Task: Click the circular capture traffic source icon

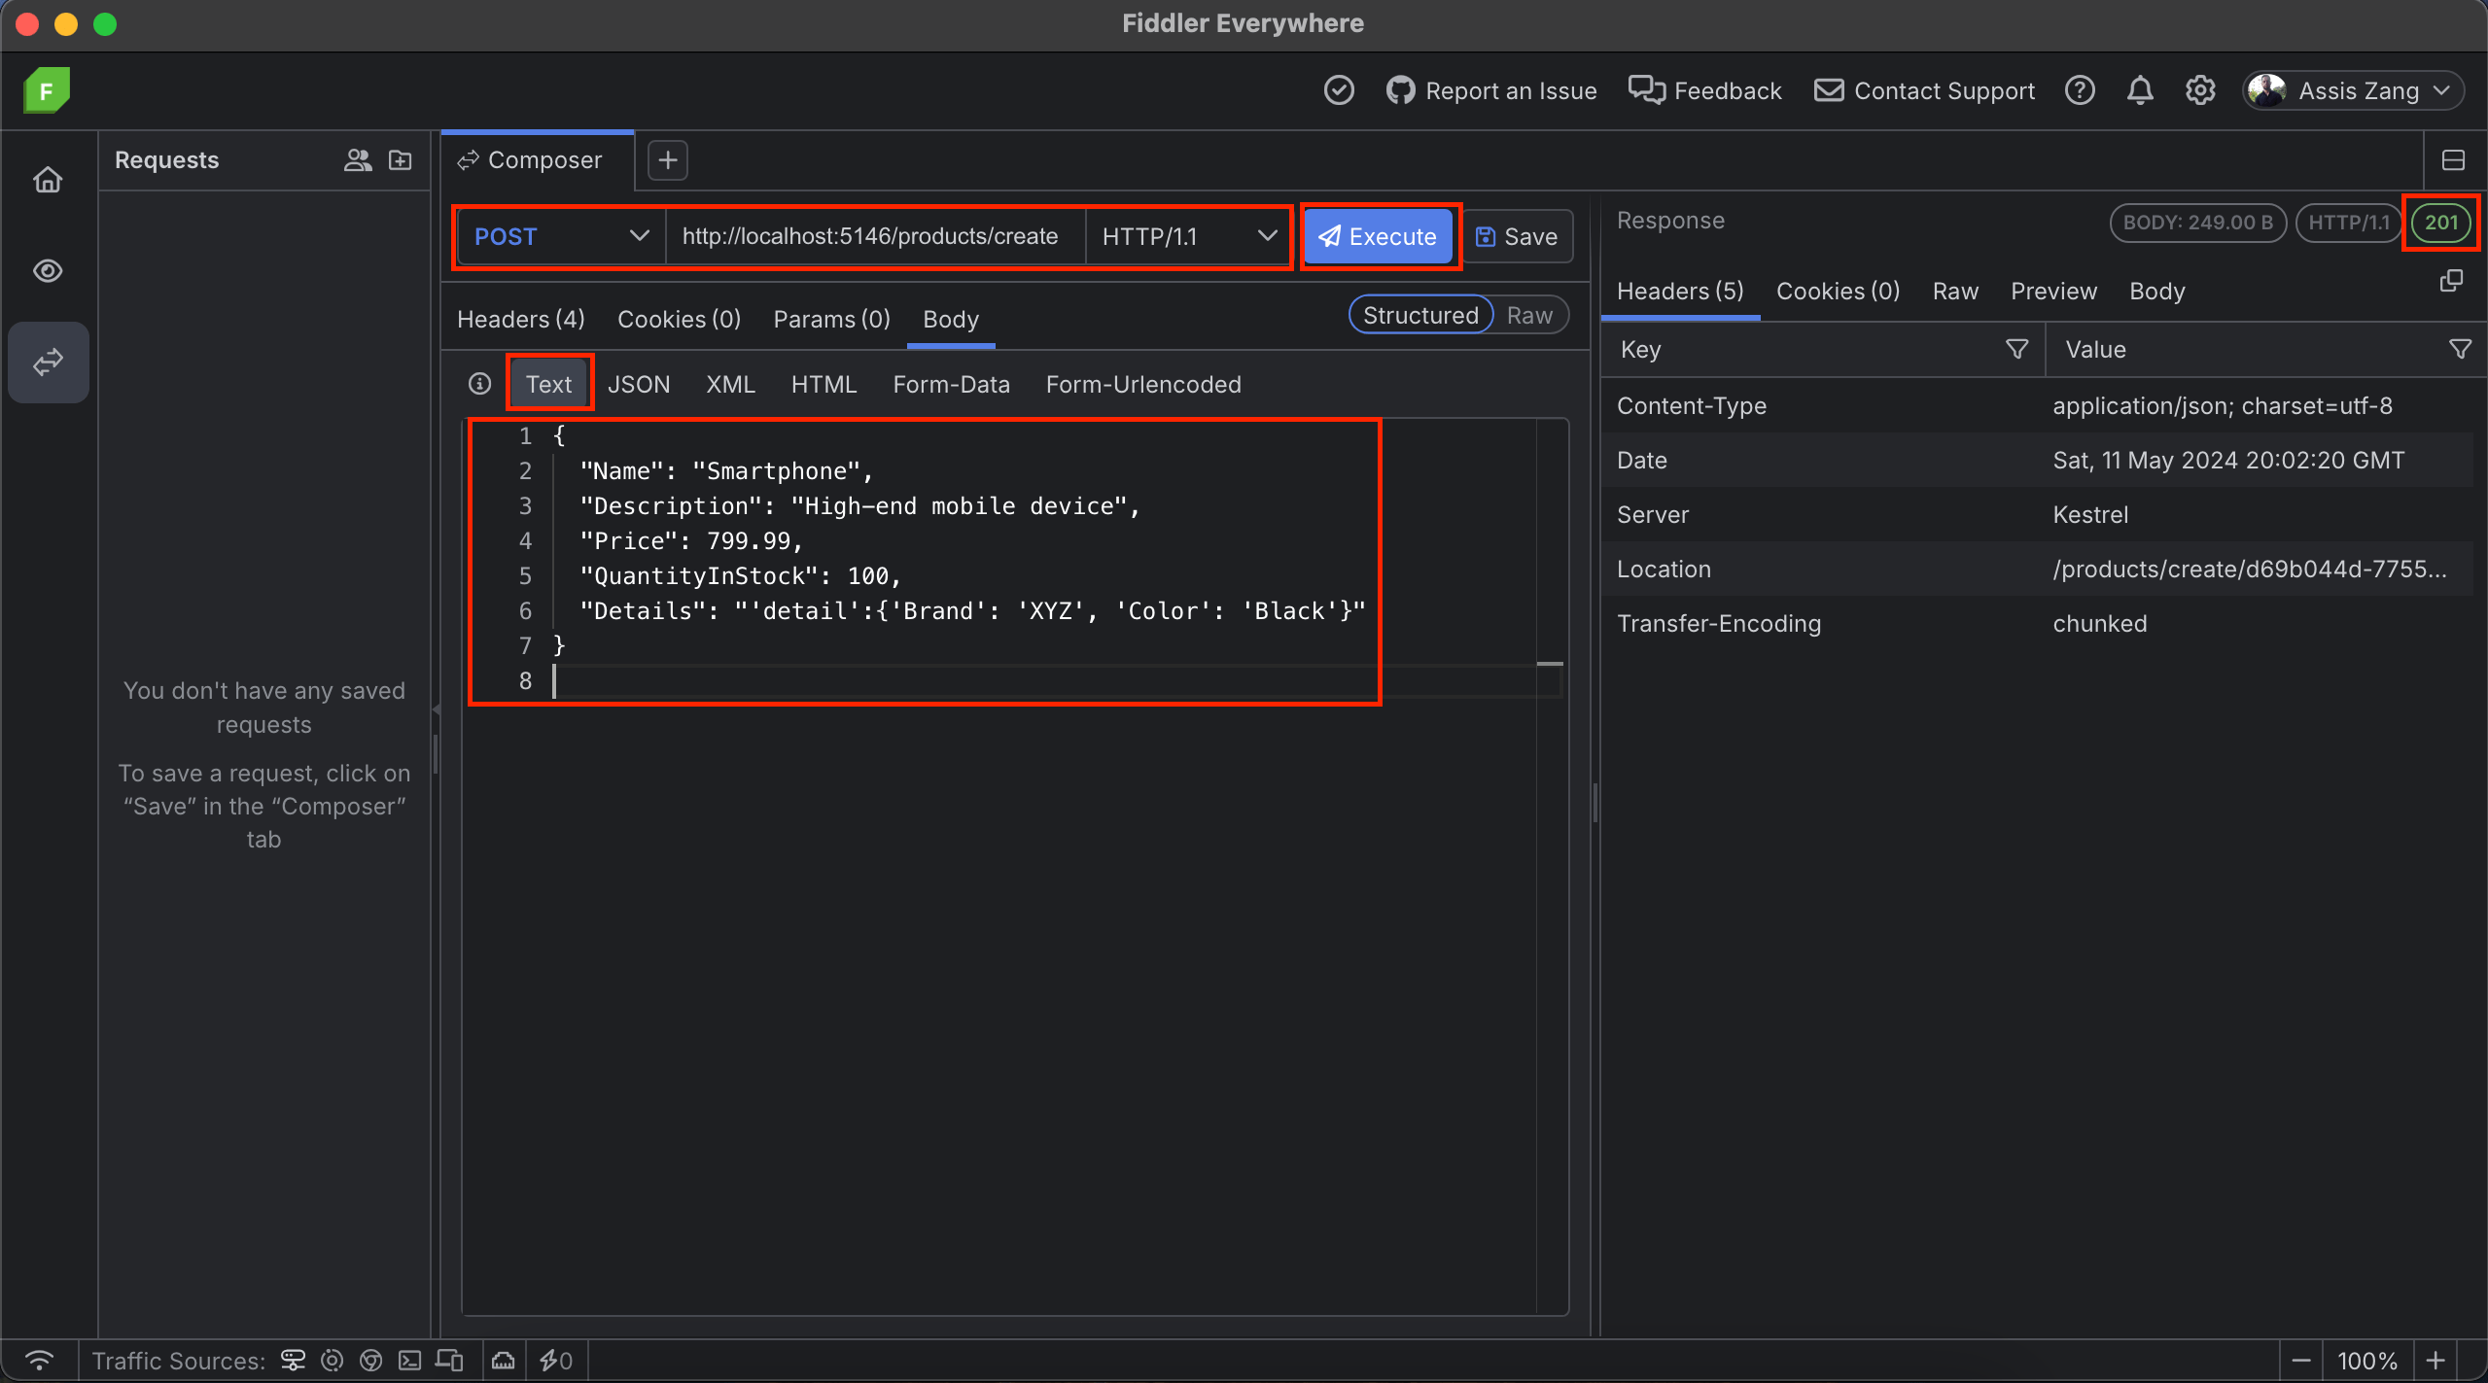Action: (333, 1361)
